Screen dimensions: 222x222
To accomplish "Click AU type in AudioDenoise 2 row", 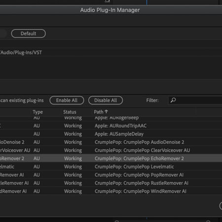I will pyautogui.click(x=37, y=142).
